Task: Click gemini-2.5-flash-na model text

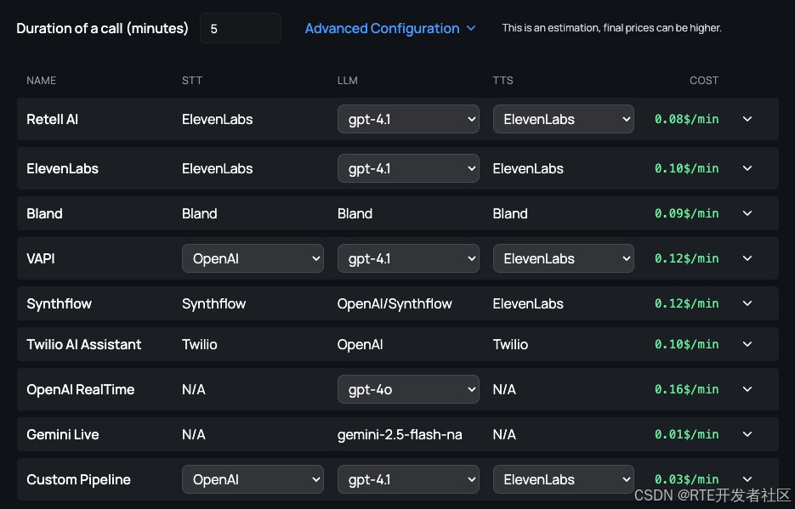Action: (x=400, y=434)
